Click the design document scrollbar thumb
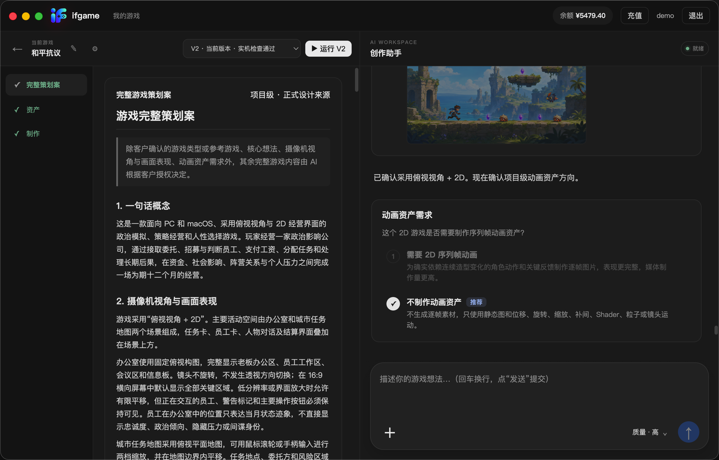Viewport: 719px width, 460px height. pyautogui.click(x=356, y=80)
